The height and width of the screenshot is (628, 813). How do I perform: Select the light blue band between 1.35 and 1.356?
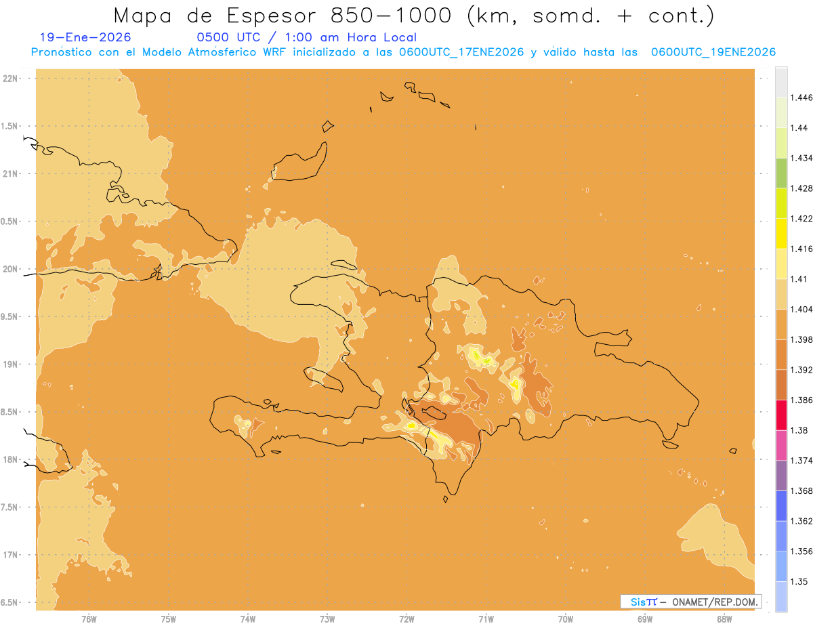coord(781,566)
